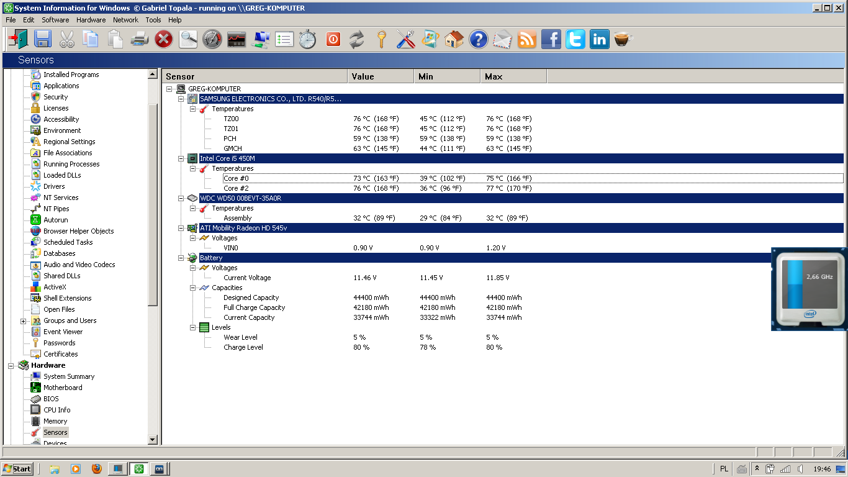The width and height of the screenshot is (848, 477).
Task: Collapse the Intel Core i5 450M group
Action: 181,158
